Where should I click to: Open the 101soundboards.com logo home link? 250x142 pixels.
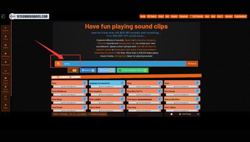point(29,16)
